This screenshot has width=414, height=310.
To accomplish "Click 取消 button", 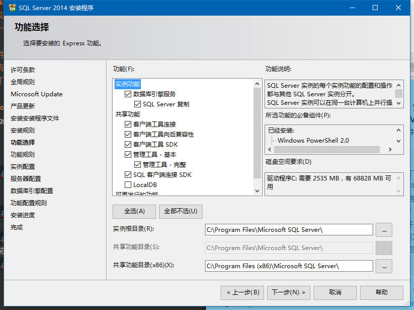I will pos(335,292).
